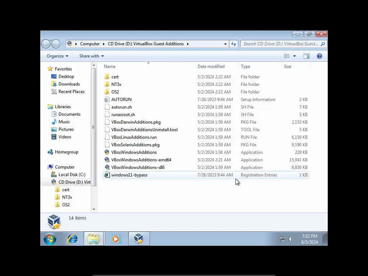Click the CD Drive (D:) breadcrumb segment
This screenshot has height=276, width=368.
point(146,44)
